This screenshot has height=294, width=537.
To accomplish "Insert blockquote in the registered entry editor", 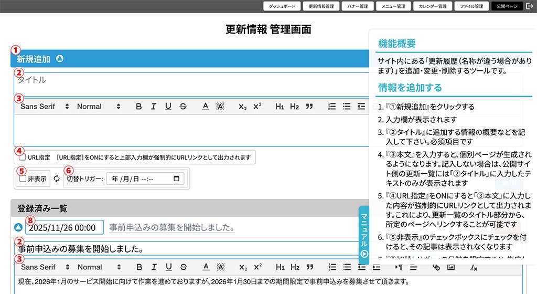I will (x=310, y=267).
